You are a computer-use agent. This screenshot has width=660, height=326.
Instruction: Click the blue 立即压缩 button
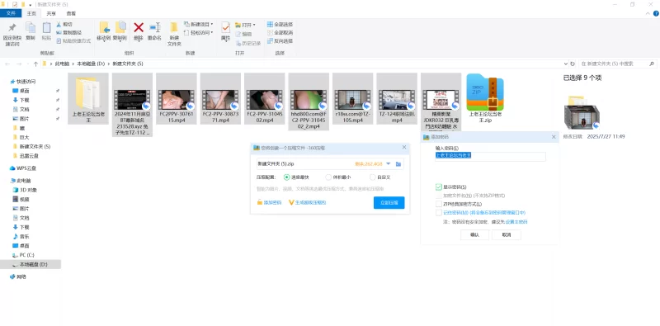click(x=389, y=202)
